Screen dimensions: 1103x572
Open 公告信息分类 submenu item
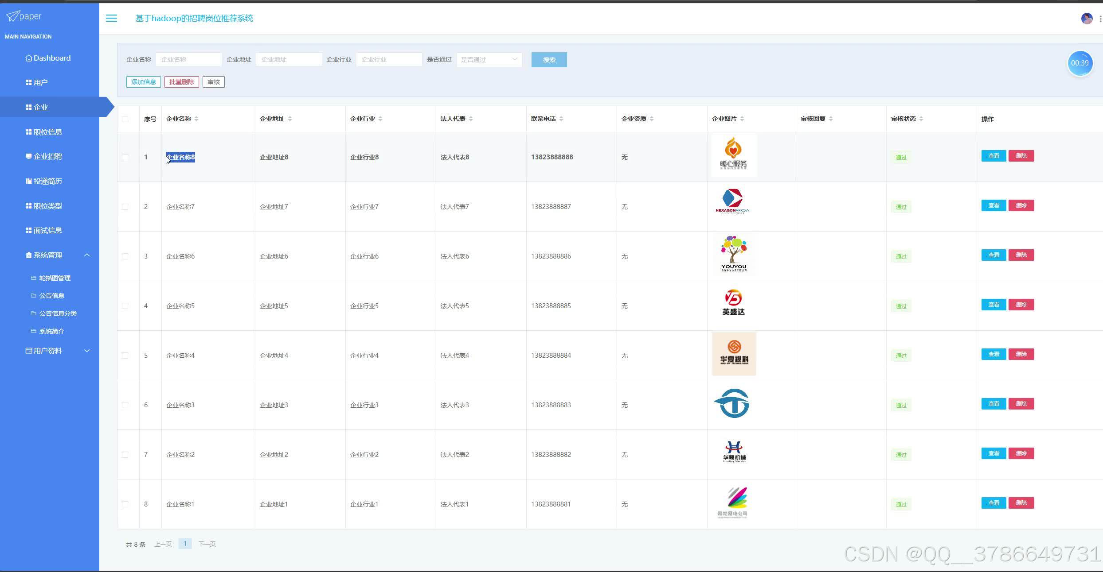[54, 313]
